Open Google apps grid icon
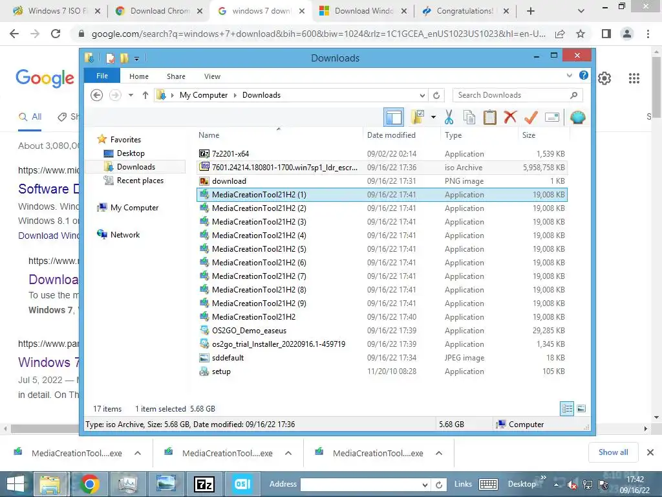Viewport: 662px width, 497px height. point(634,78)
